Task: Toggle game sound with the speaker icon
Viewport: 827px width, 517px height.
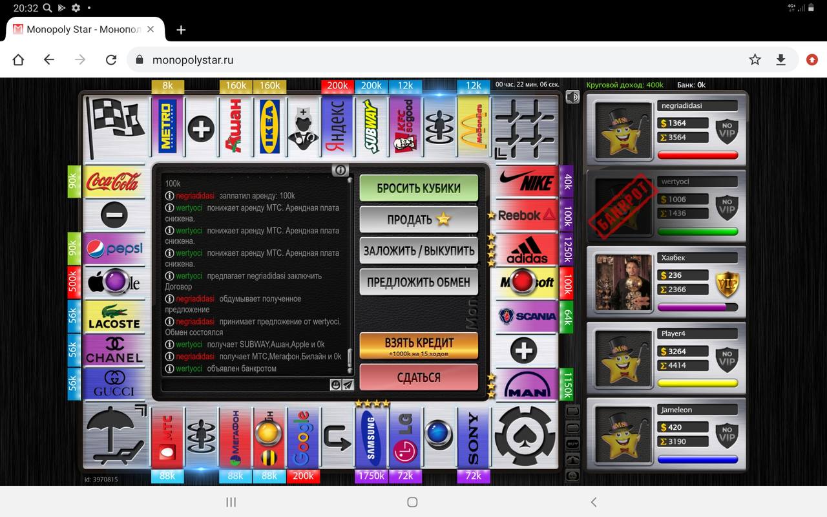Action: [x=572, y=97]
